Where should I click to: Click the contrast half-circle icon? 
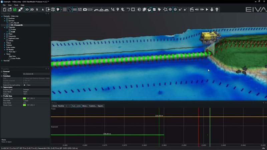point(139,10)
